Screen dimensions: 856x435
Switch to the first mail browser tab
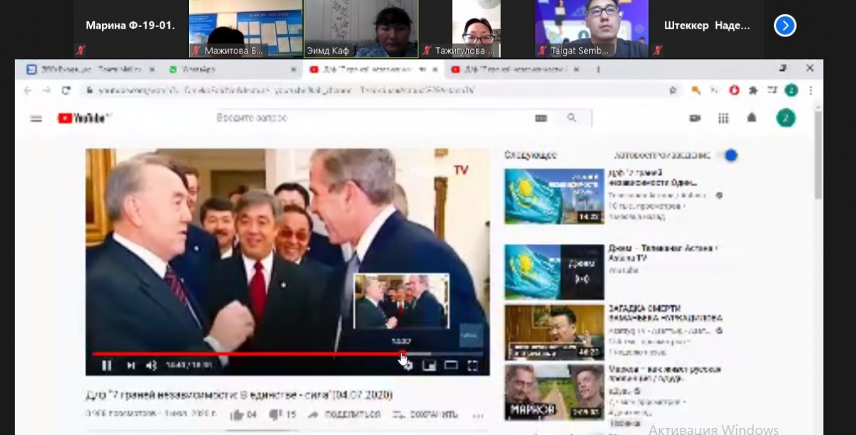(x=89, y=70)
